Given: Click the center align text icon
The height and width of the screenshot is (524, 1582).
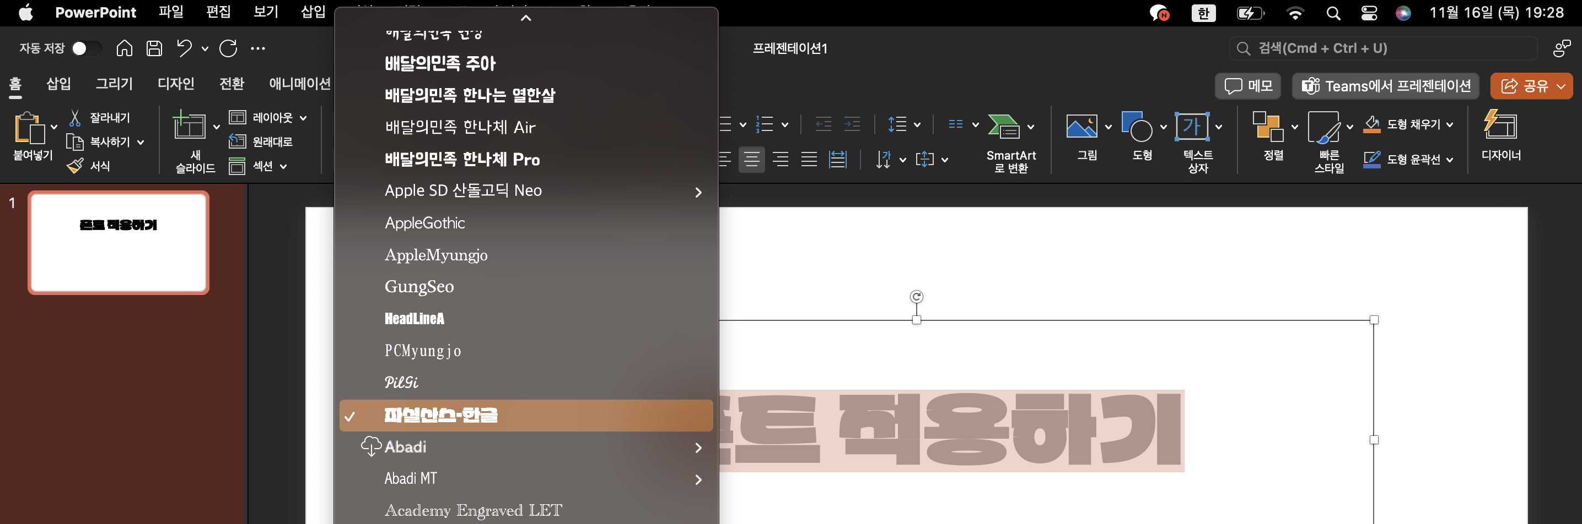Looking at the screenshot, I should (752, 160).
